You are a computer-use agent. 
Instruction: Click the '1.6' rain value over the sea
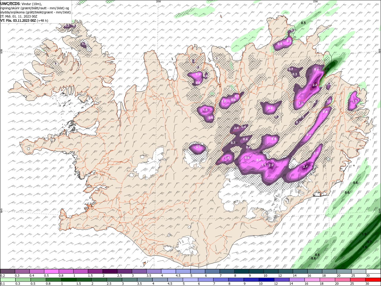tap(365, 247)
